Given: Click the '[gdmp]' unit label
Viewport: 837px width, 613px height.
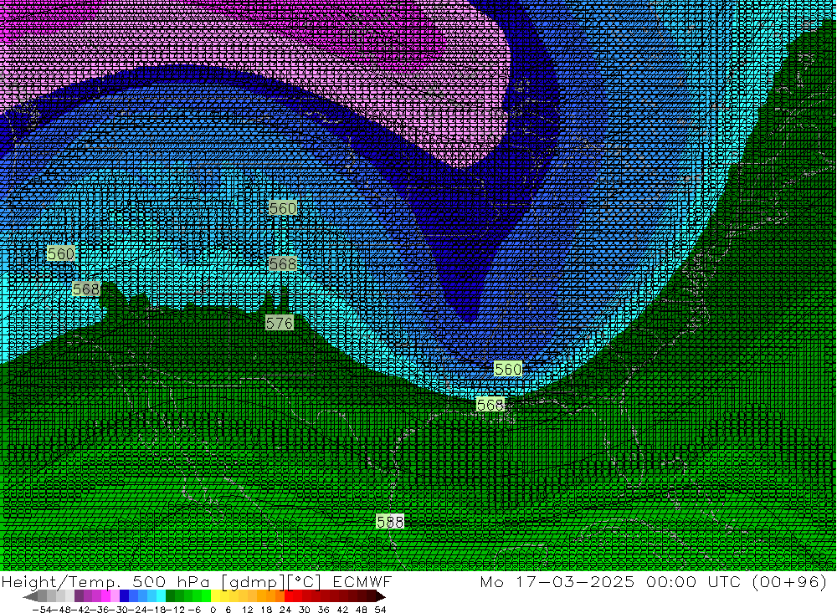Looking at the screenshot, I should point(253,581).
